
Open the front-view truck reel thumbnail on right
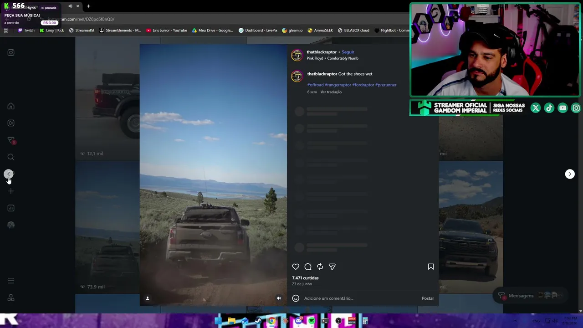tap(471, 227)
